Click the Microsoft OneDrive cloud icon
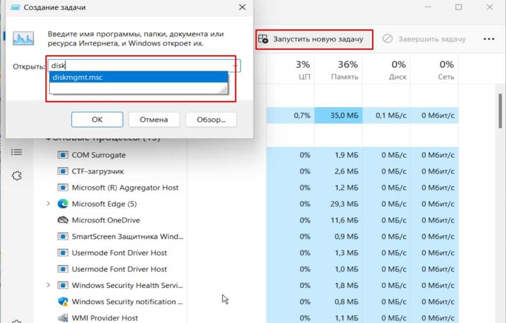 (63, 220)
